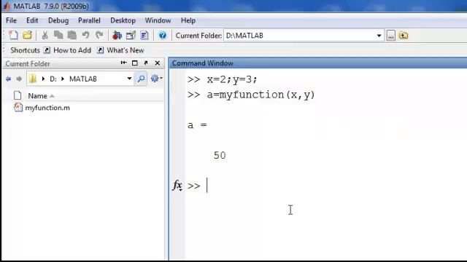The width and height of the screenshot is (467, 262).
Task: Click the What's New shortcut
Action: [x=121, y=50]
